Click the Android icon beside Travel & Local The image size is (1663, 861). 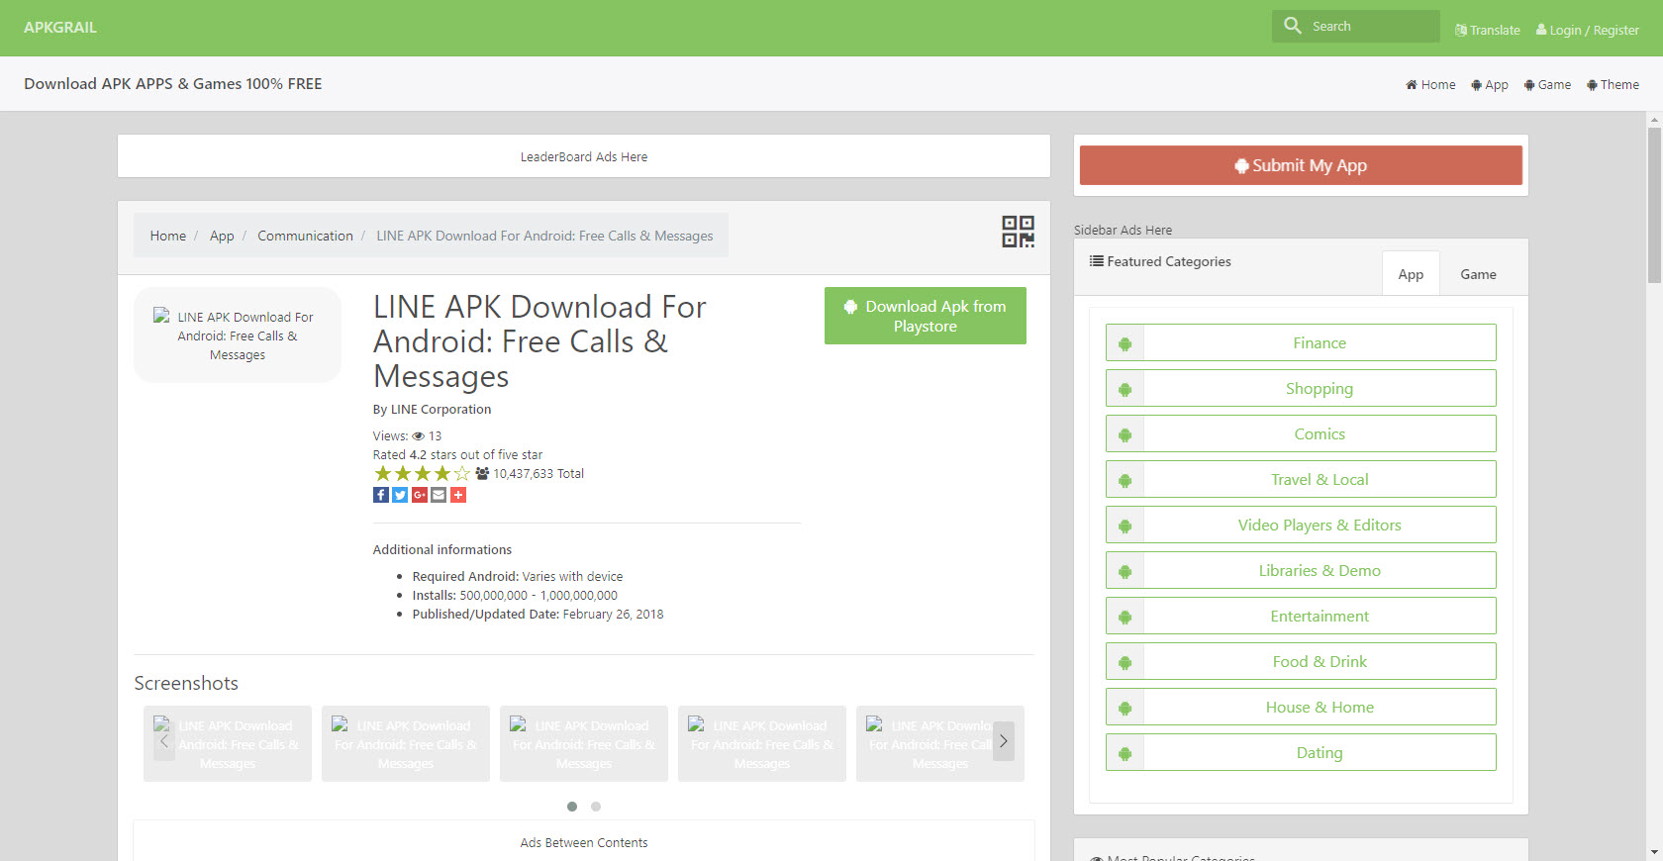point(1125,480)
